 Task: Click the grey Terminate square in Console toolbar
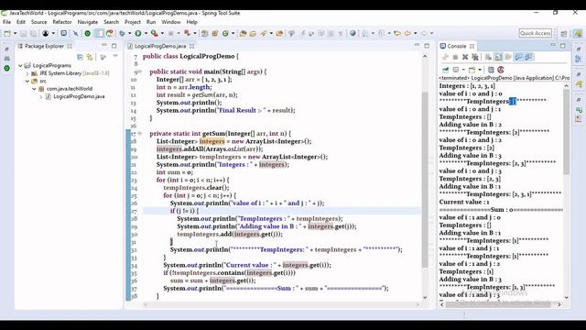455,57
